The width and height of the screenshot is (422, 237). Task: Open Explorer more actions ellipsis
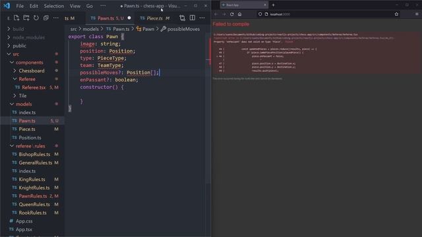pos(55,18)
